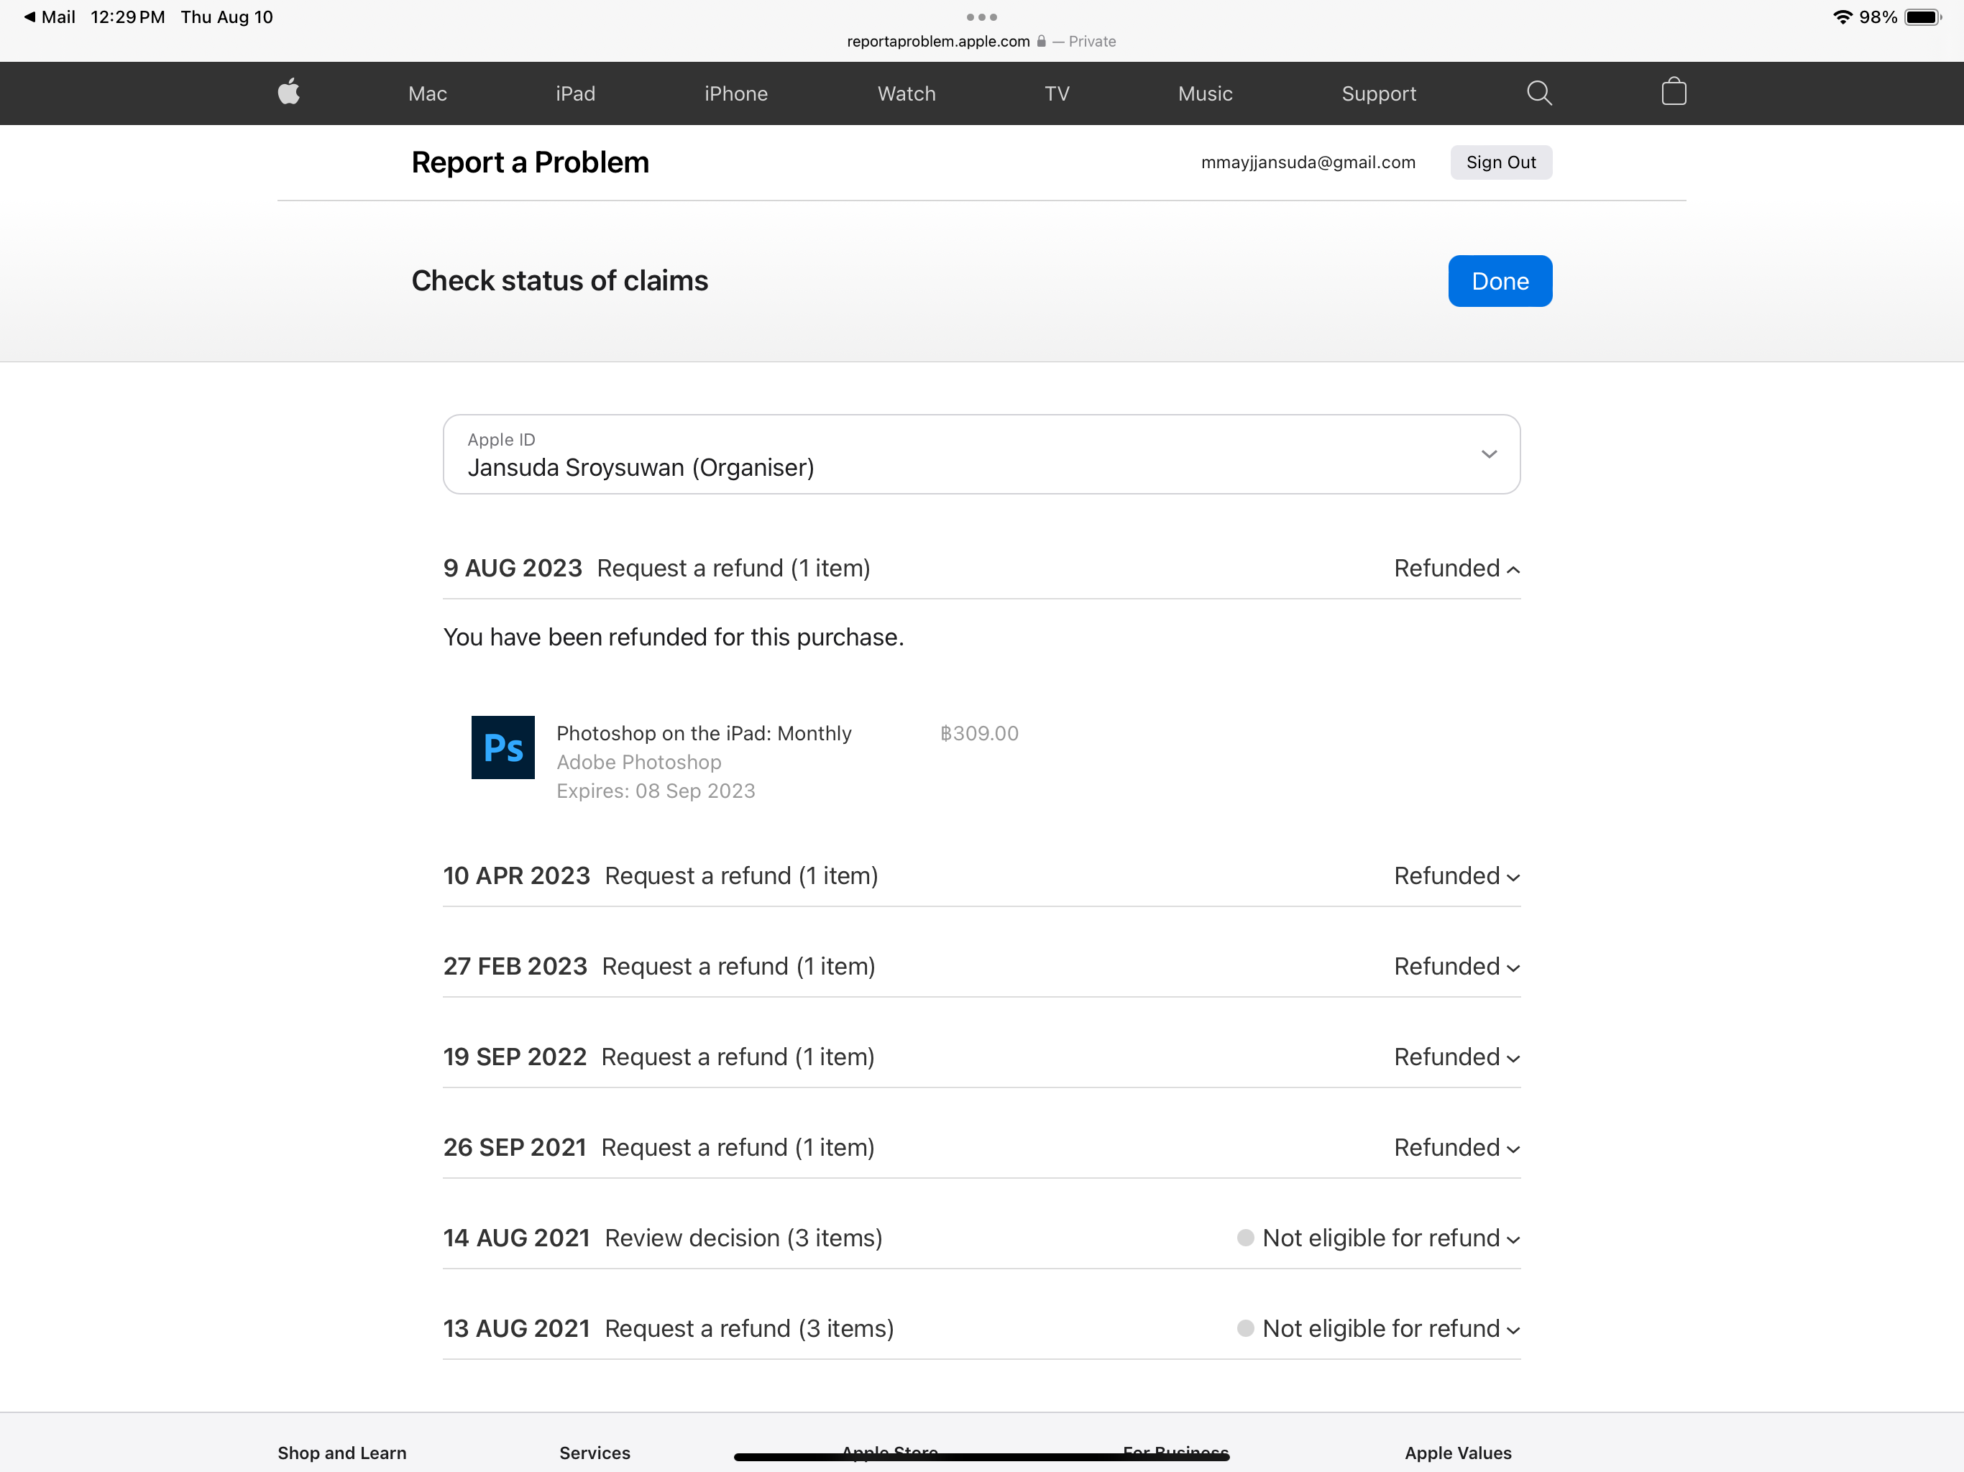Click the battery status icon
The height and width of the screenshot is (1472, 1964).
(x=1922, y=17)
